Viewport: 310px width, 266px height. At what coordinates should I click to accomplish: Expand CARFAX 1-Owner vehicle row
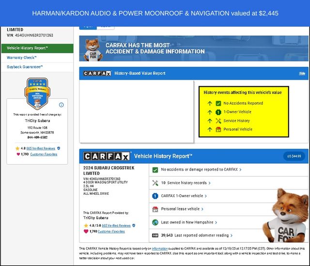coord(184,196)
